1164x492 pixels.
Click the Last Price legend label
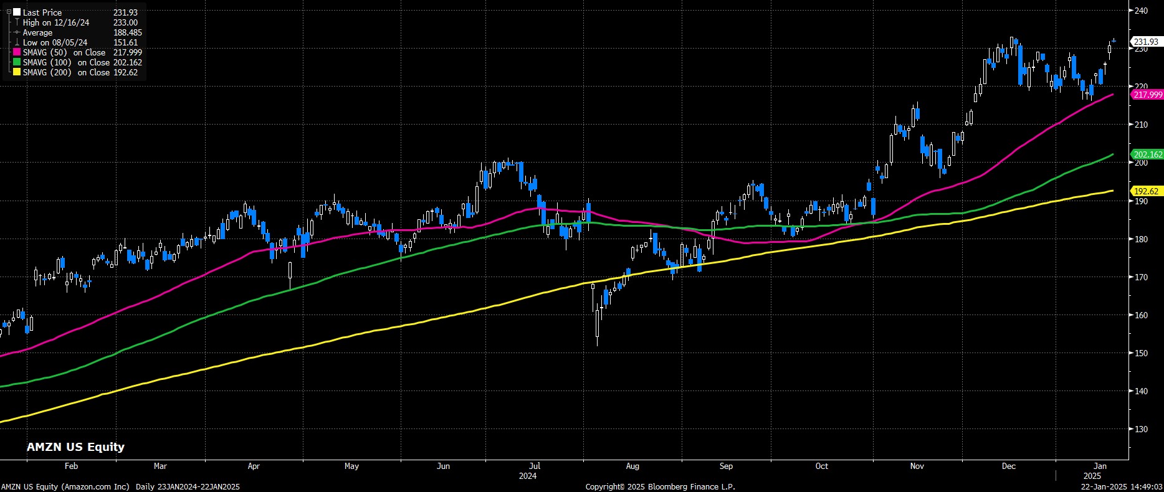[42, 12]
